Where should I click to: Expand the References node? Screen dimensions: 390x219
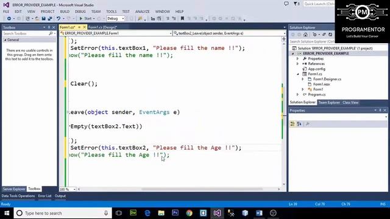click(297, 64)
